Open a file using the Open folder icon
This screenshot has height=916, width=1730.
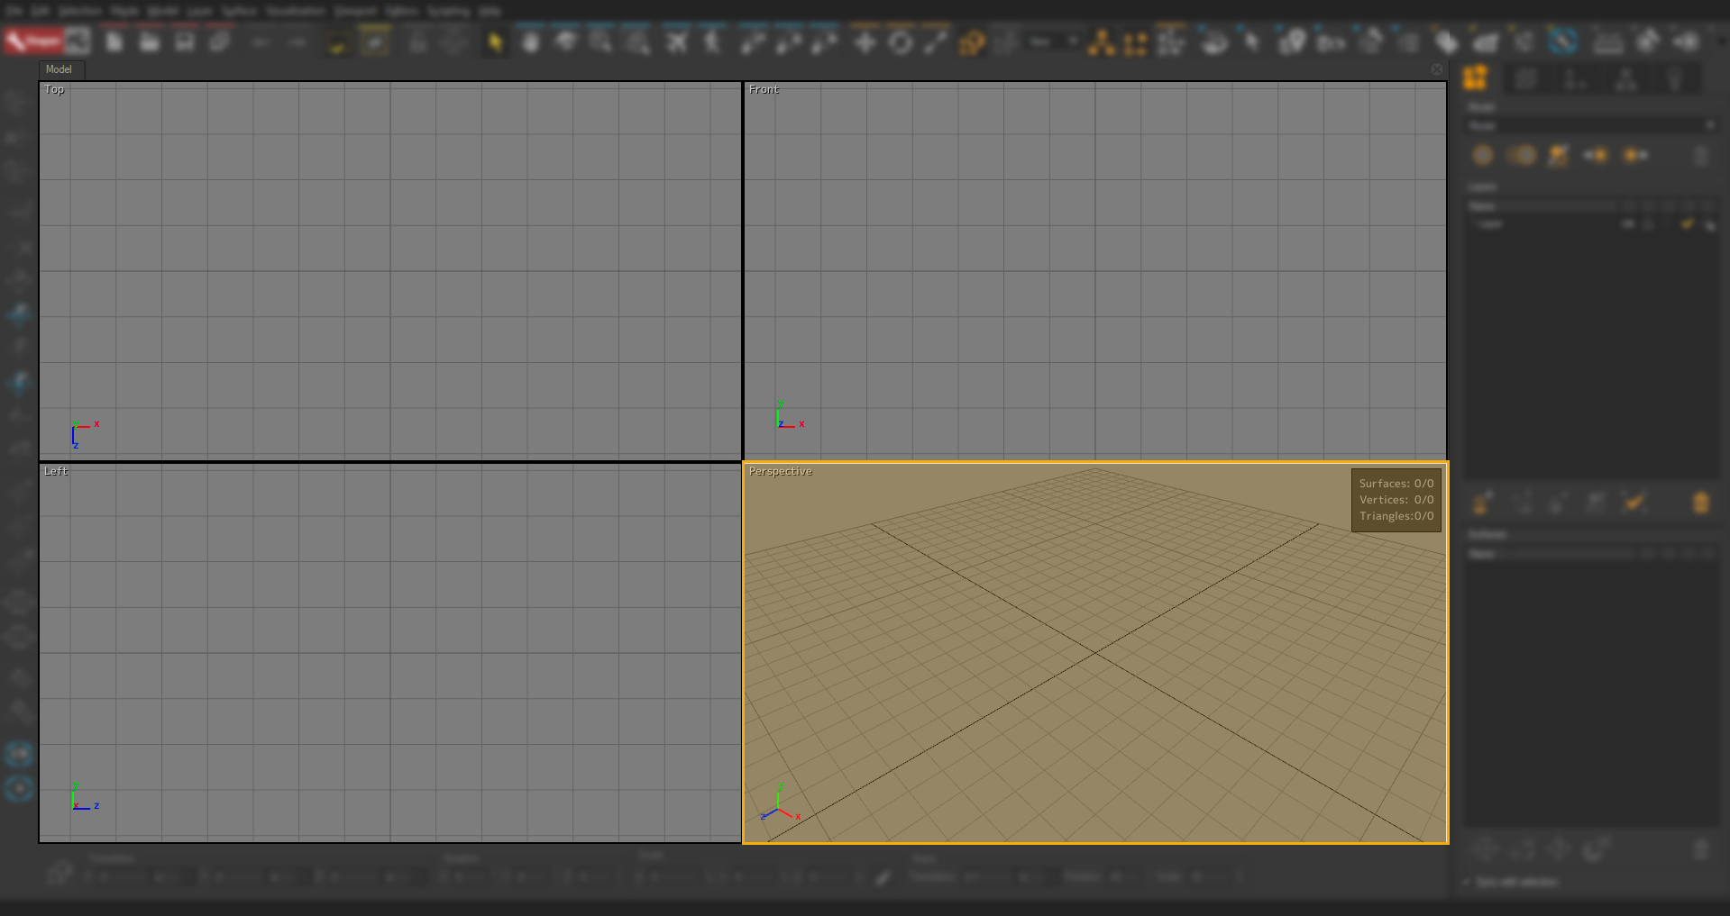point(149,41)
